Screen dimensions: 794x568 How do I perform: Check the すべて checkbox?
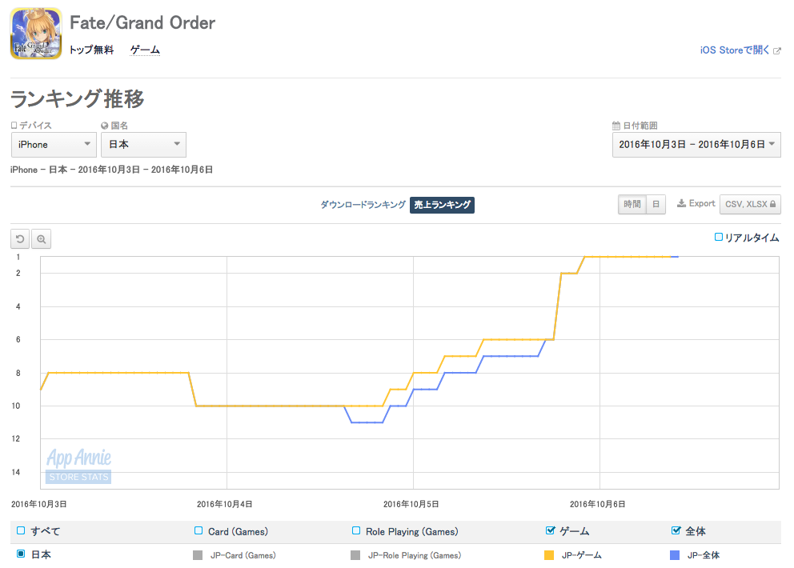click(21, 530)
